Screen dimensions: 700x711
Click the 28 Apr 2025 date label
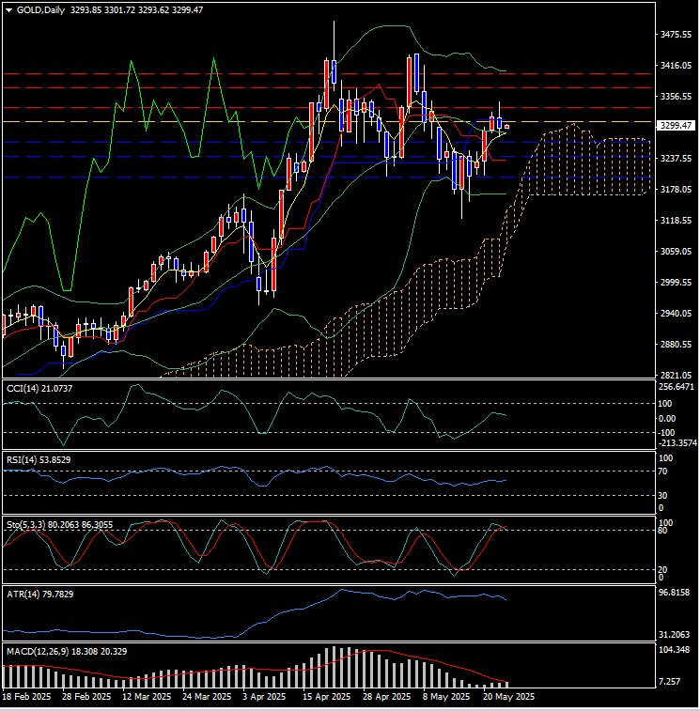[x=386, y=697]
